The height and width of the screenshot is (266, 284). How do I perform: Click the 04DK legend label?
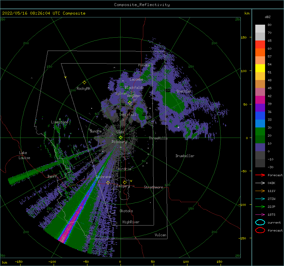(271, 183)
